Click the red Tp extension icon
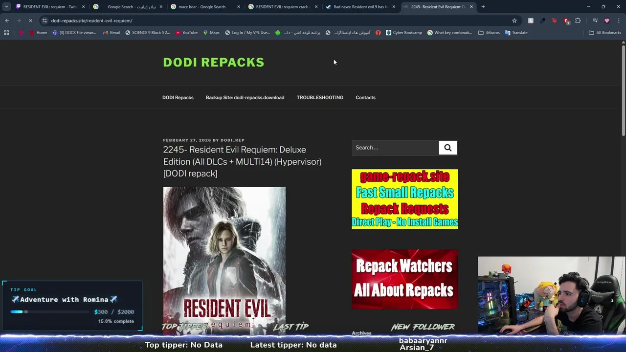 point(554,21)
